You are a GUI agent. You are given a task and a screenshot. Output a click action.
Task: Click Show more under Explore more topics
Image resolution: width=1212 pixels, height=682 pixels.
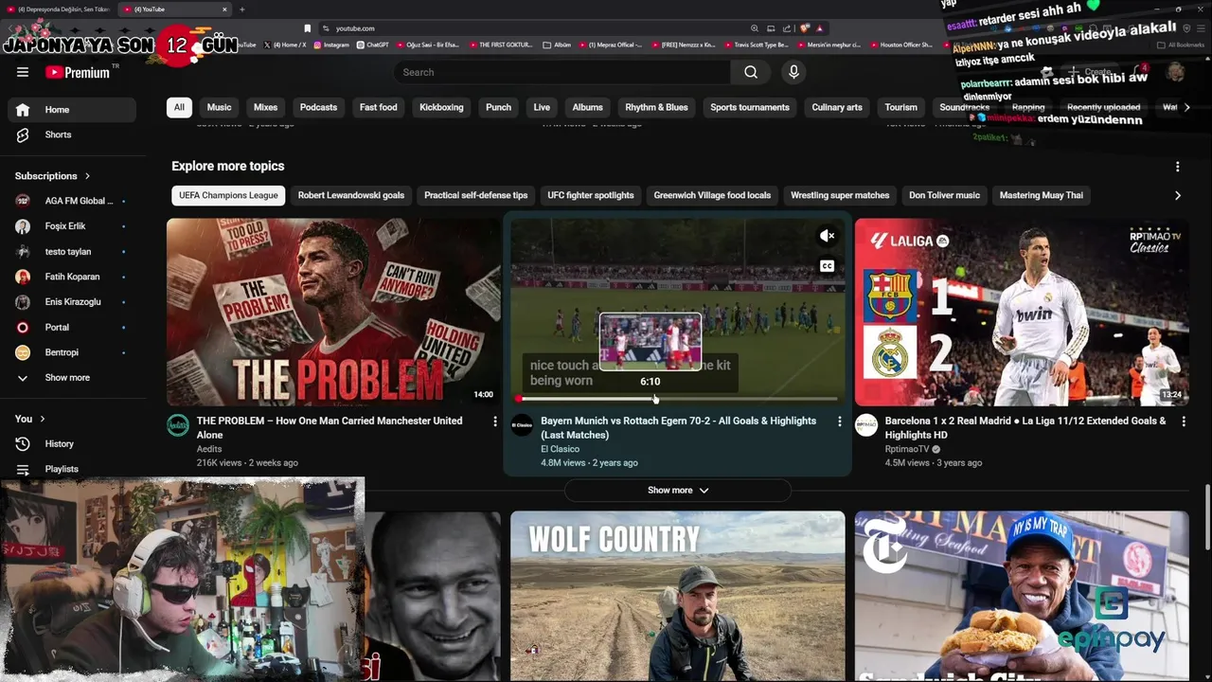pos(678,491)
